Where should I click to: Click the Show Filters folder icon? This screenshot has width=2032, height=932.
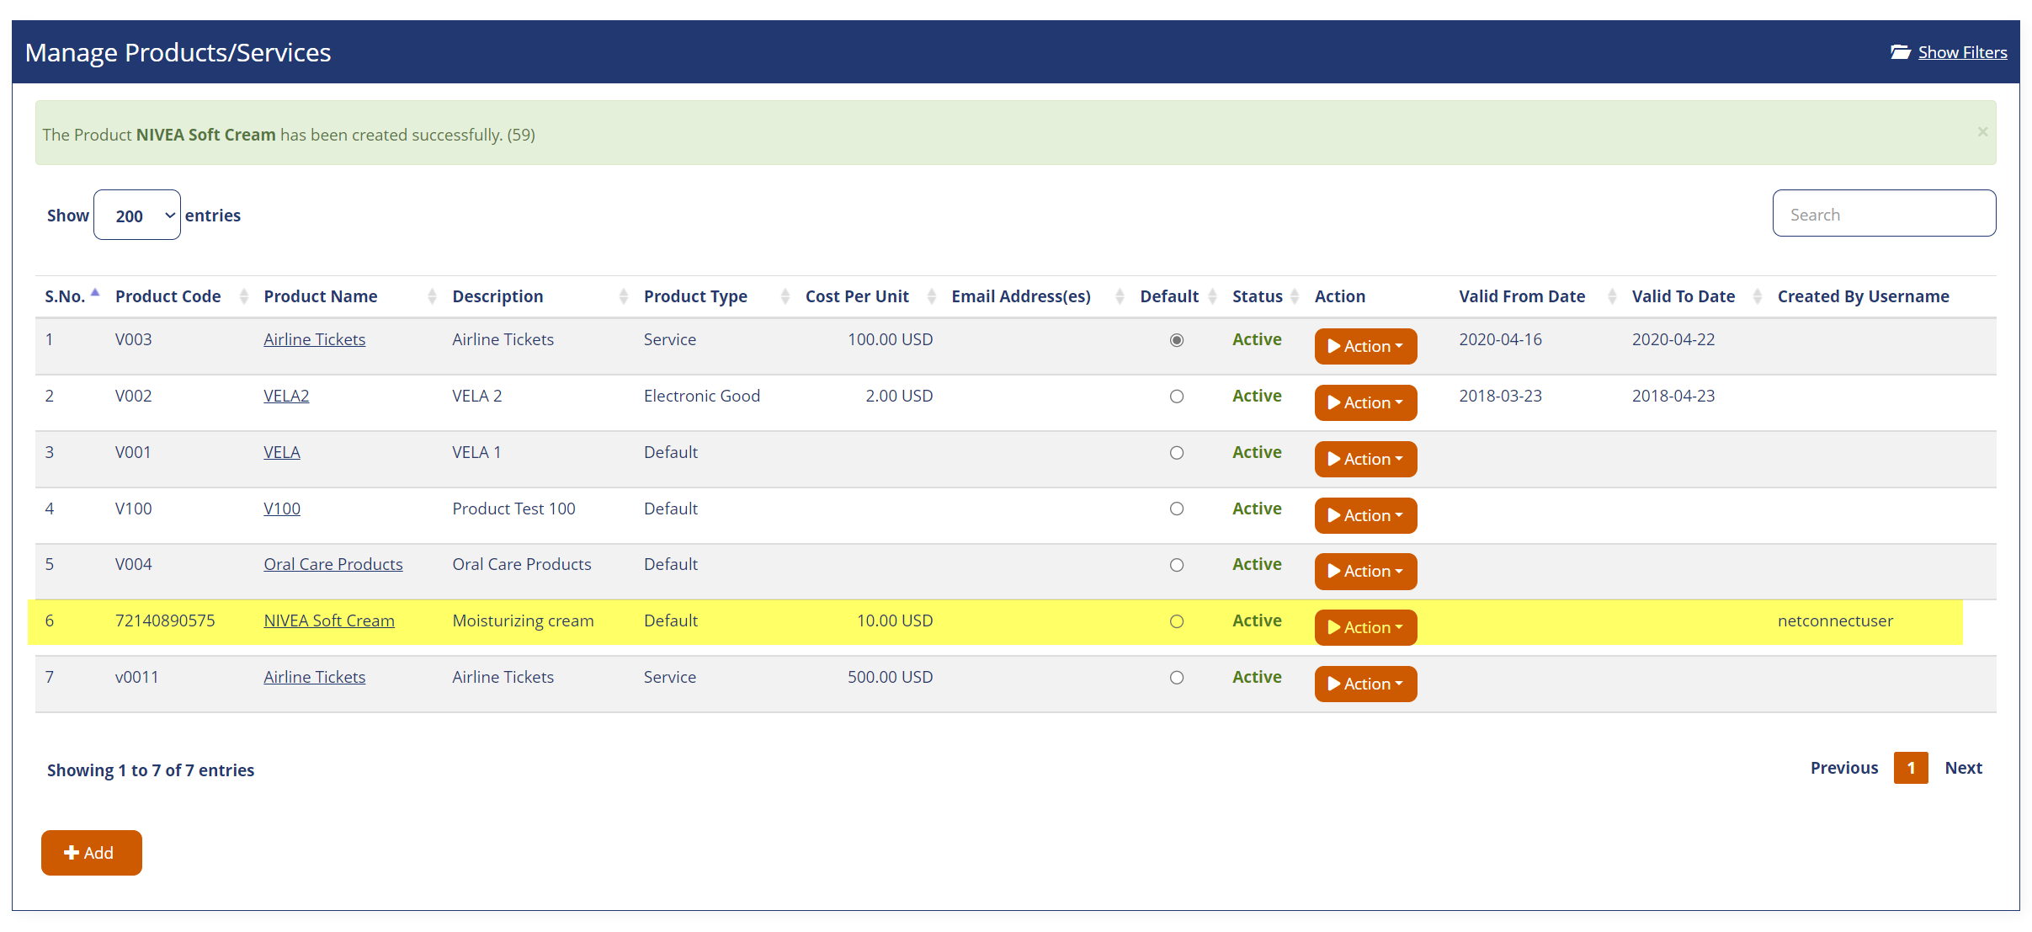pyautogui.click(x=1900, y=52)
